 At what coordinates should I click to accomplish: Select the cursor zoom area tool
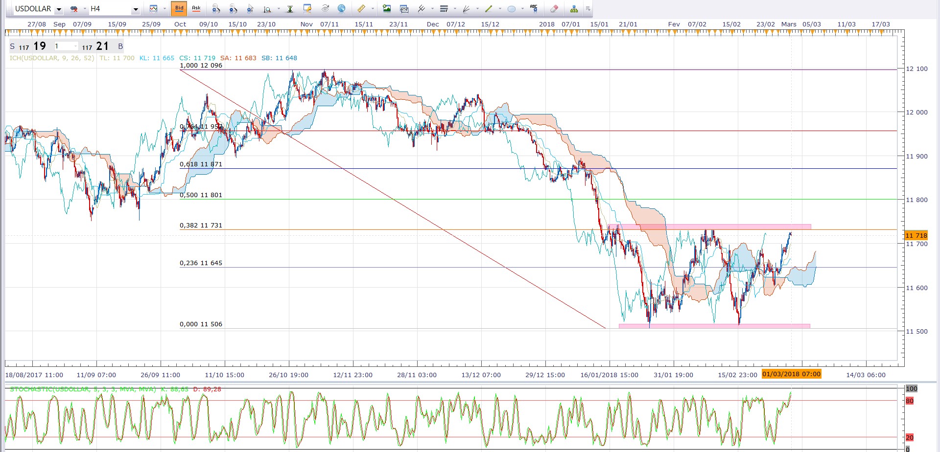(x=250, y=9)
